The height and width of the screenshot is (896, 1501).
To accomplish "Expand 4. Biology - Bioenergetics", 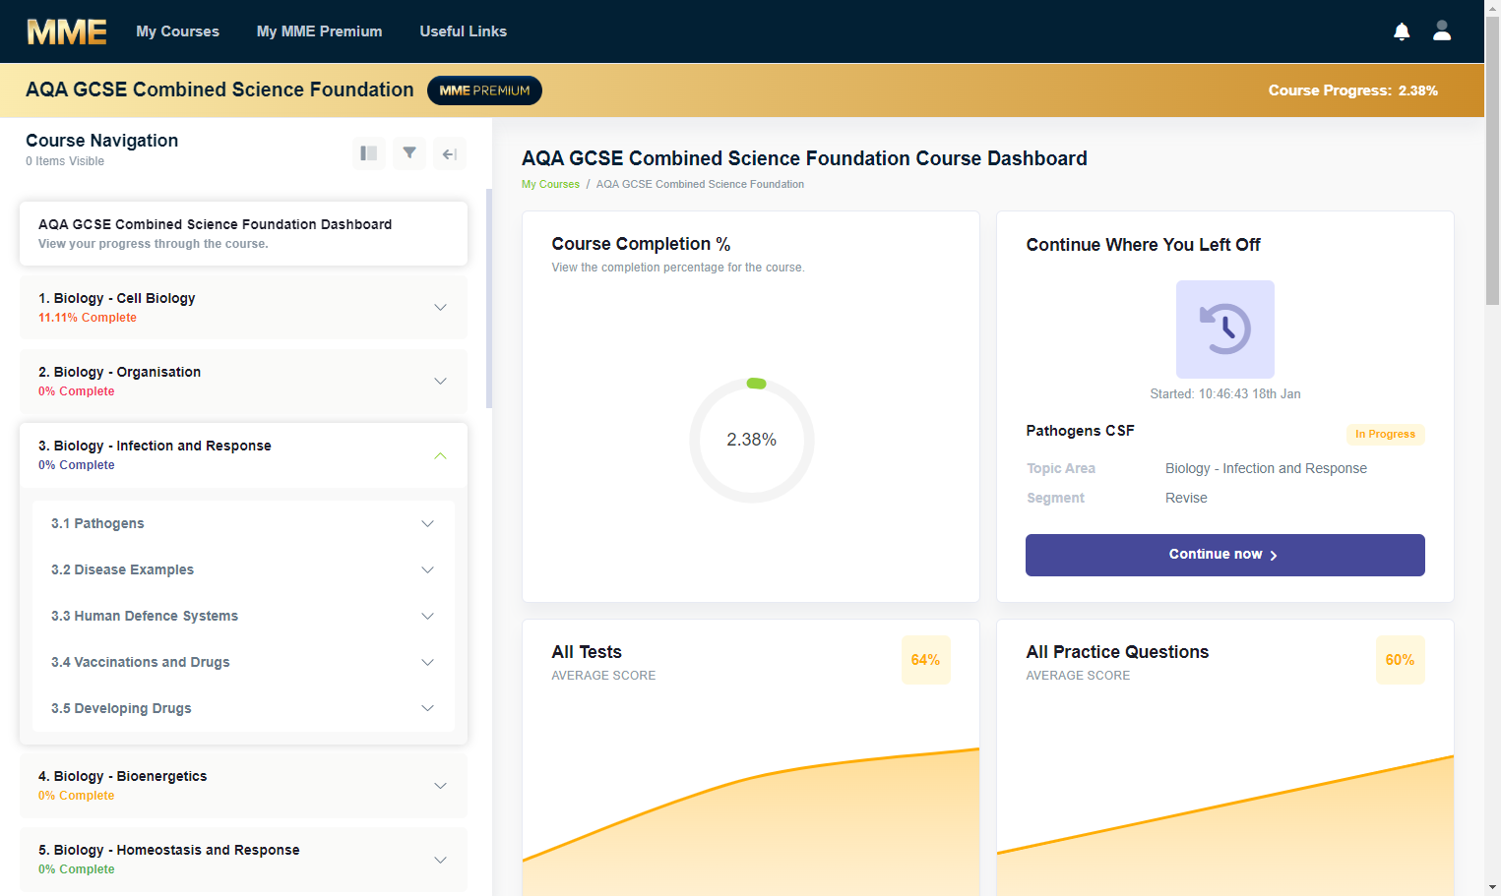I will pyautogui.click(x=243, y=785).
